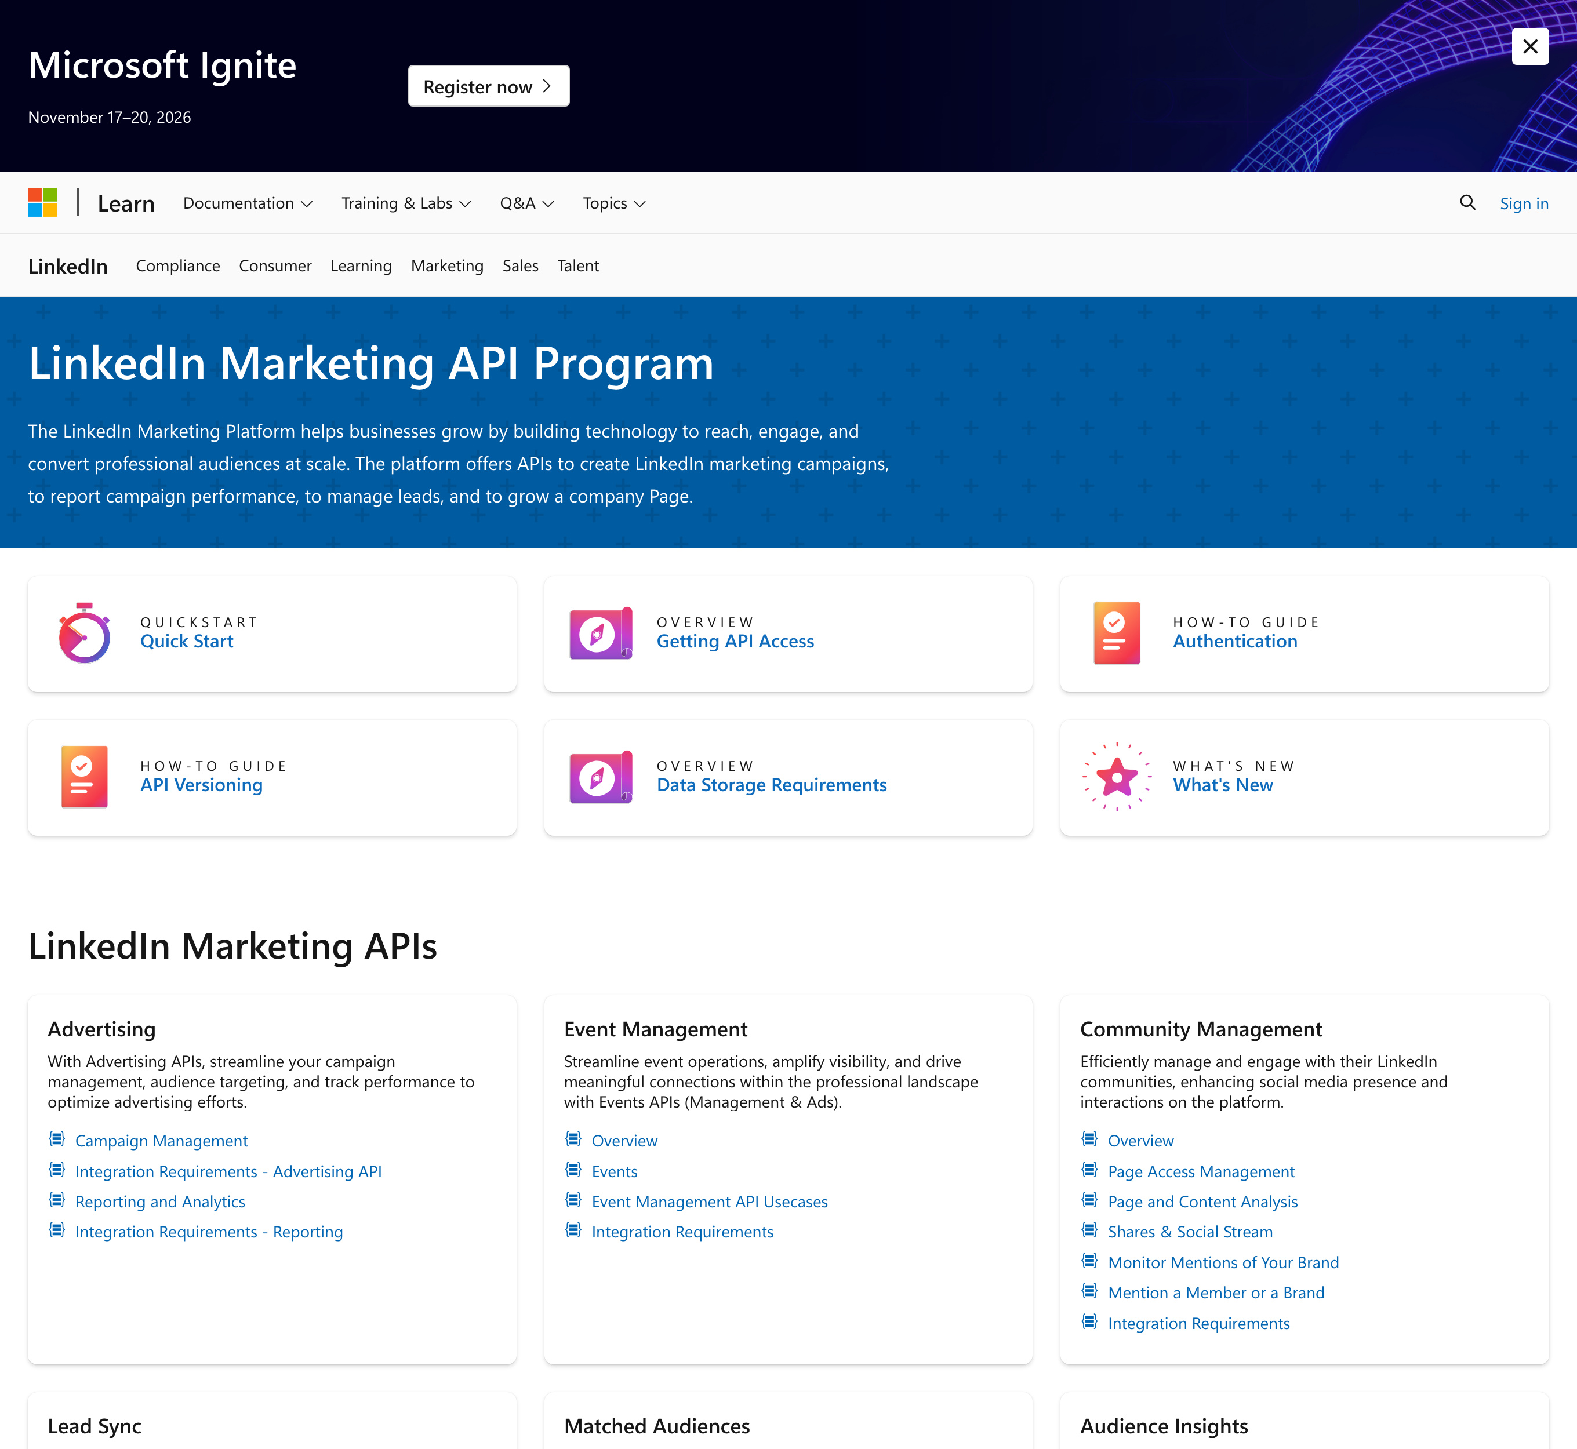The width and height of the screenshot is (1577, 1449).
Task: Open the search magnifier icon
Action: (x=1467, y=203)
